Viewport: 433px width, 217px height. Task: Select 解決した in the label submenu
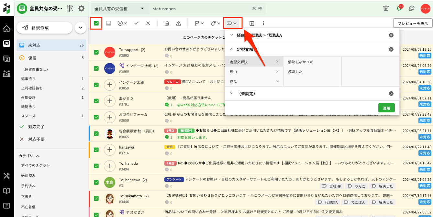(x=295, y=72)
